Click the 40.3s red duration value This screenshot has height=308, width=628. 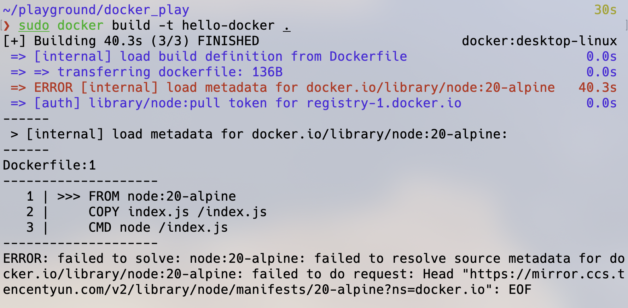pos(598,88)
